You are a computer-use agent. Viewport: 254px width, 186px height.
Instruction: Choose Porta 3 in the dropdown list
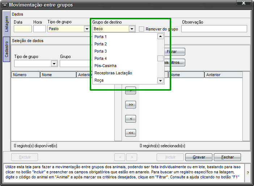125,51
